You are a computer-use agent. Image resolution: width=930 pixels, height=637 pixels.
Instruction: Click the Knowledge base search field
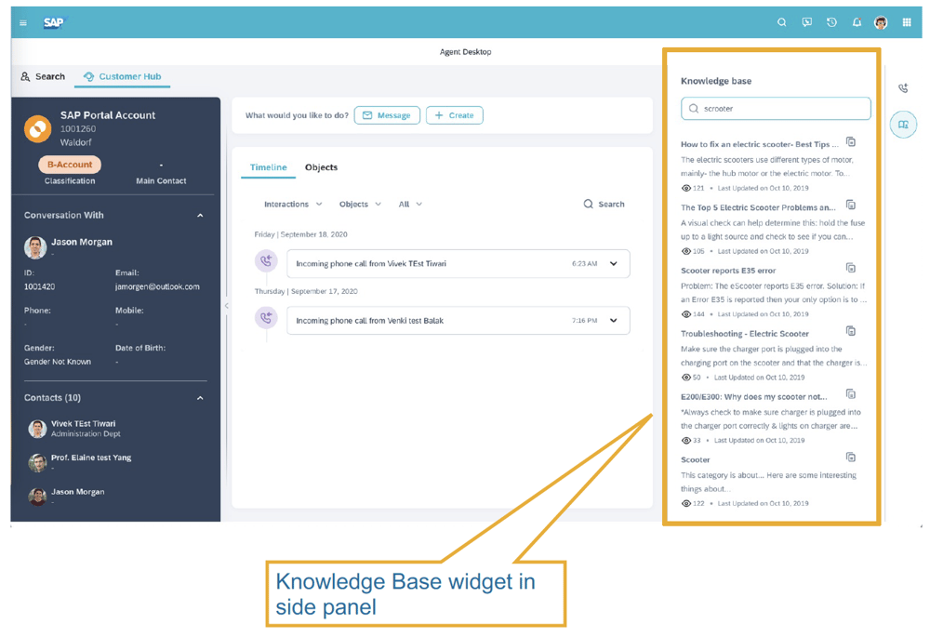point(776,109)
